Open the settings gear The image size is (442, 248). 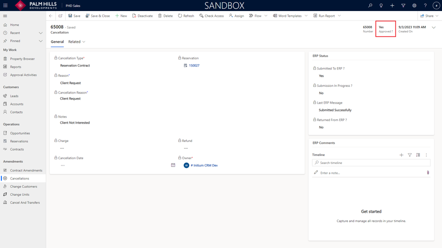tap(414, 5)
